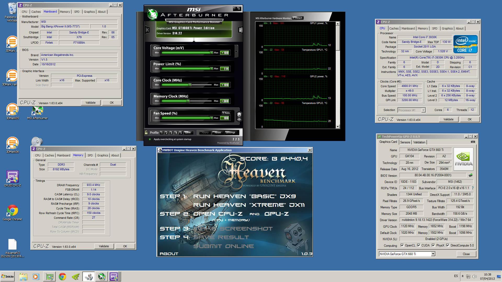
Task: Open the CPUID CPU-Z desktop shortcut
Action: [12, 179]
